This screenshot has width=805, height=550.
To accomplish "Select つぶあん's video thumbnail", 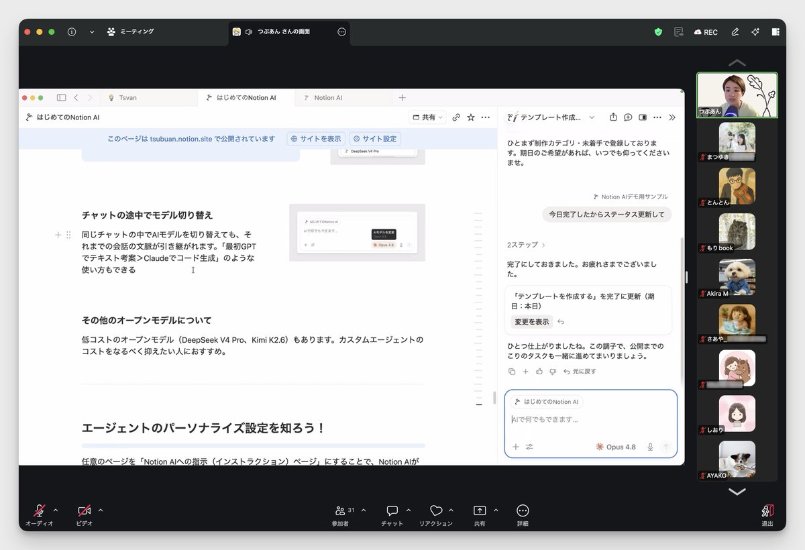I will coord(737,95).
